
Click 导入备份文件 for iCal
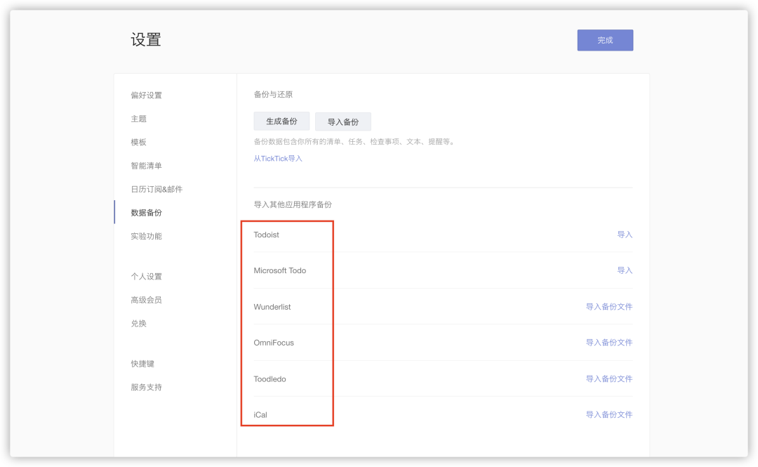(x=609, y=415)
